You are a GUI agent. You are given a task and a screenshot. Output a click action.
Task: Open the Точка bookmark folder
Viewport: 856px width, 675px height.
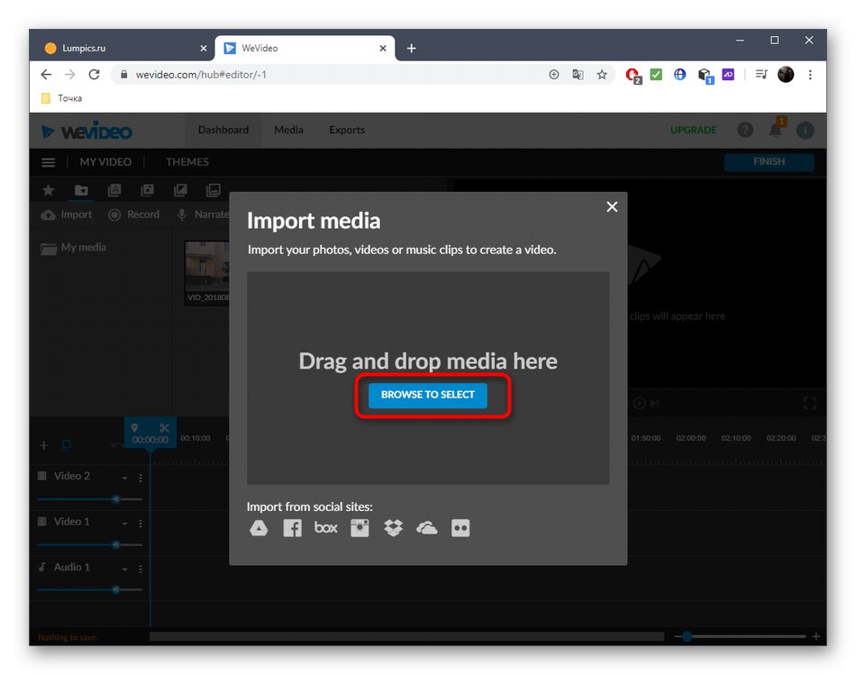click(x=61, y=98)
